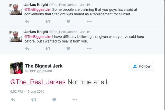The height and width of the screenshot is (110, 165).
Task: Reply to The Biggest Jerk's tweet
Action: coord(13,100)
